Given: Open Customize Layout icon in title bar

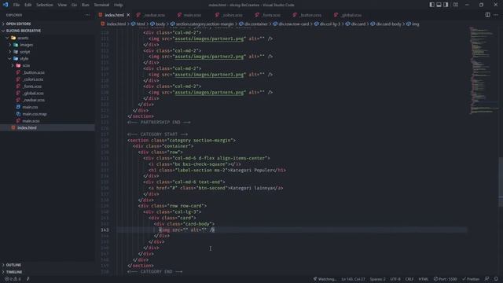Looking at the screenshot, I should point(456,5).
